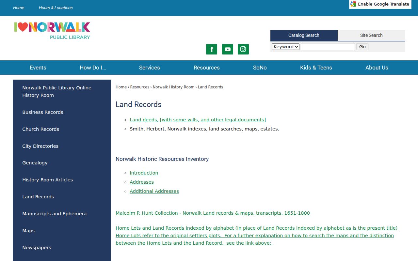Open the Kids & Teens menu
Viewport: 418px width, 261px height.
316,68
